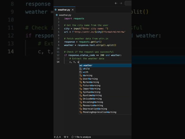Click the class icon beside 'RuntimeWarning'
This screenshot has height=139, width=185.
coord(81,95)
